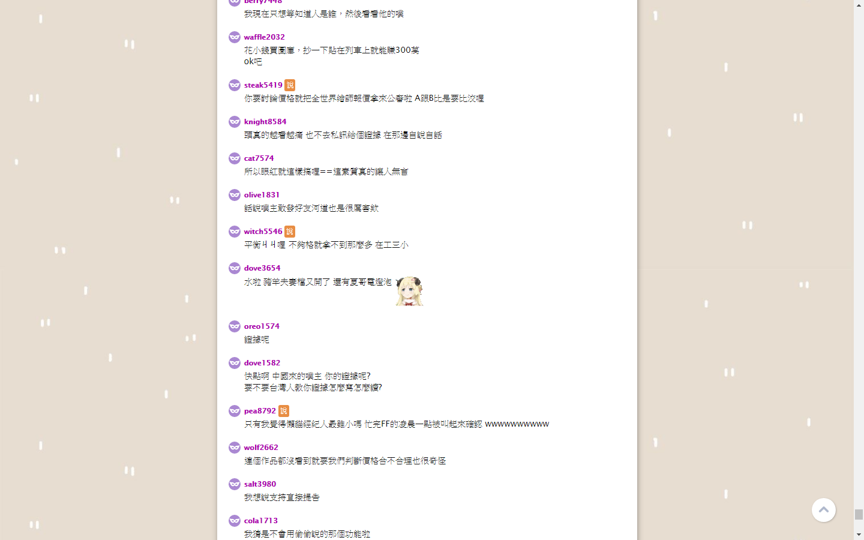Click the scrollbar down arrow

tap(859, 535)
